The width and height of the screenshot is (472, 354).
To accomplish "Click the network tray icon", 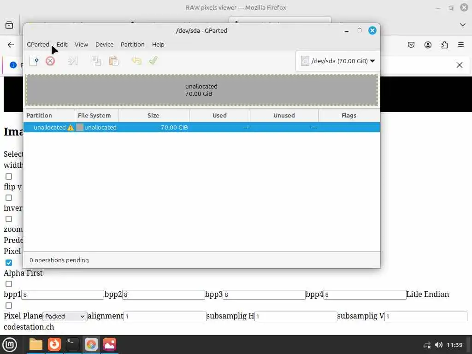I will click(427, 345).
